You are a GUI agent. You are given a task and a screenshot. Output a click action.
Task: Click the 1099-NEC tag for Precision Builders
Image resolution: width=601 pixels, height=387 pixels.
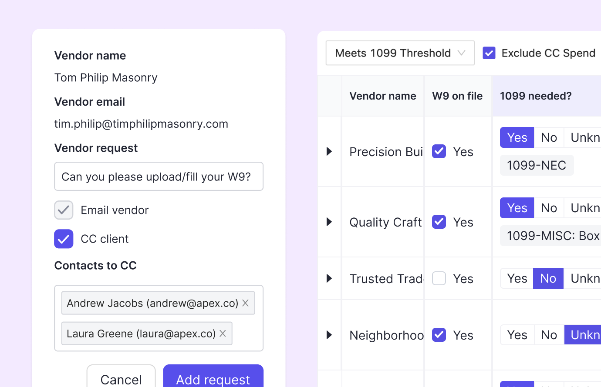point(537,165)
